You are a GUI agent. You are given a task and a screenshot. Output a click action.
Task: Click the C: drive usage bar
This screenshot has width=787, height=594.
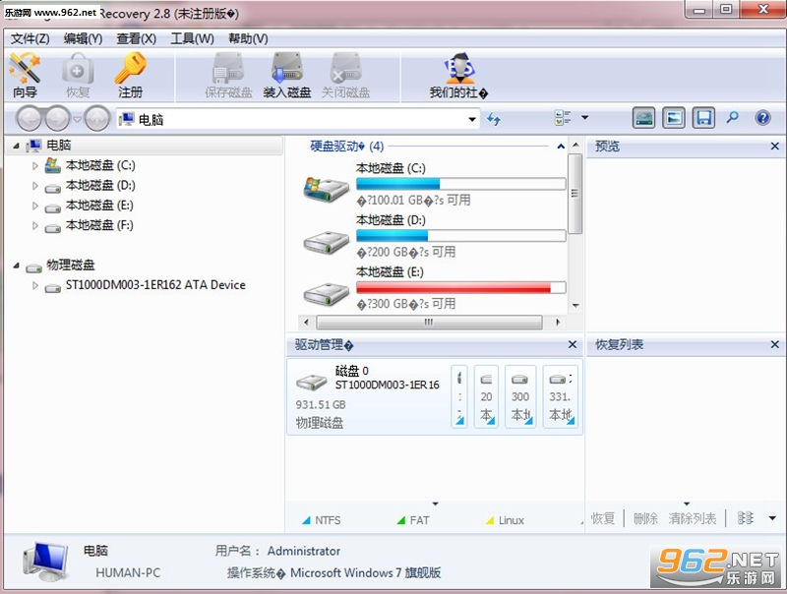point(460,184)
